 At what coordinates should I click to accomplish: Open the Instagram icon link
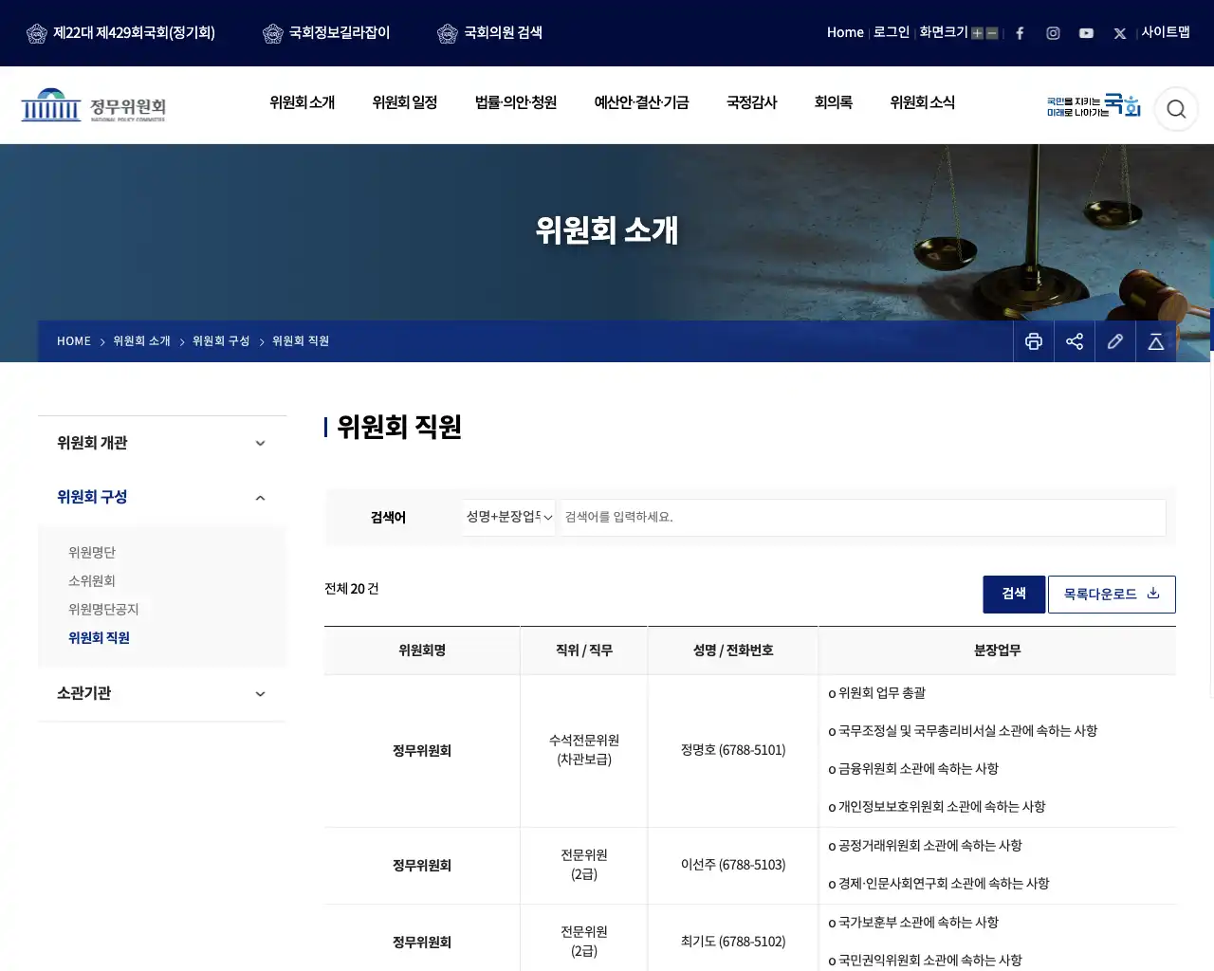1053,33
